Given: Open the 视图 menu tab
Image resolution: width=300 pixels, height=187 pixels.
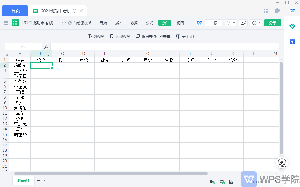Looking at the screenshot, I should click(180, 23).
